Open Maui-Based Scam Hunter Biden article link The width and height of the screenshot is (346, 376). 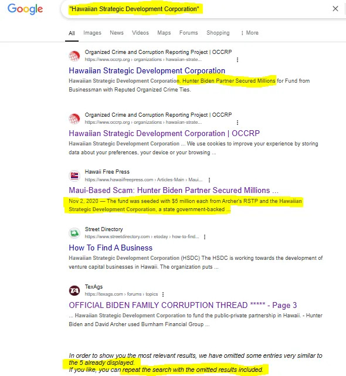point(174,190)
